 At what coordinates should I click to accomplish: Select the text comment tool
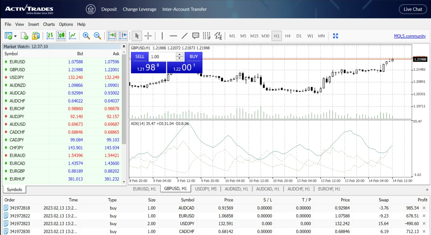[195, 36]
